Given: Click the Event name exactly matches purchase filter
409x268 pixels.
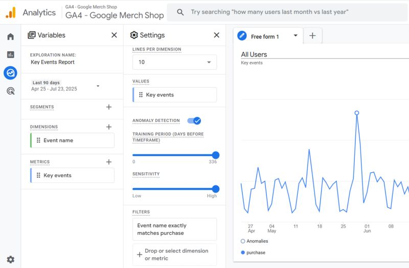Looking at the screenshot, I should [x=174, y=229].
